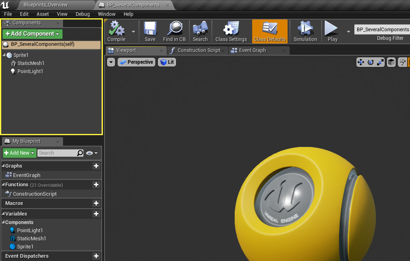
Task: Select the translate gizmo tool in viewport
Action: click(x=360, y=62)
